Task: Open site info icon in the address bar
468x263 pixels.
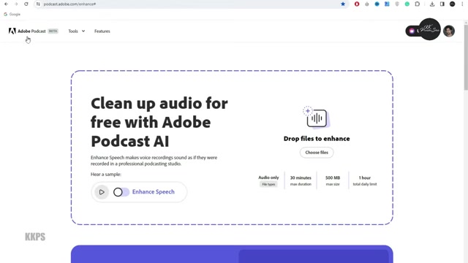Action: click(x=38, y=4)
